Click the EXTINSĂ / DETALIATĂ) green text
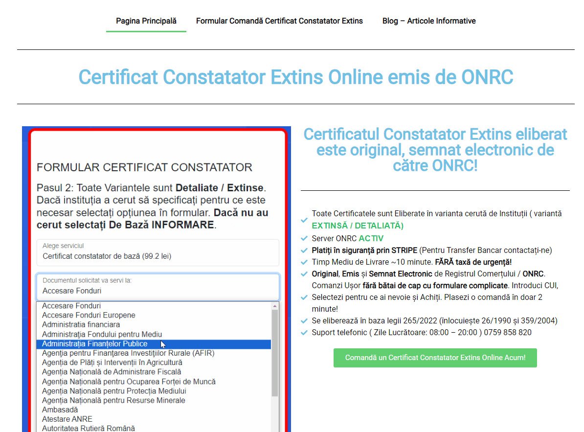This screenshot has width=584, height=432. point(358,226)
